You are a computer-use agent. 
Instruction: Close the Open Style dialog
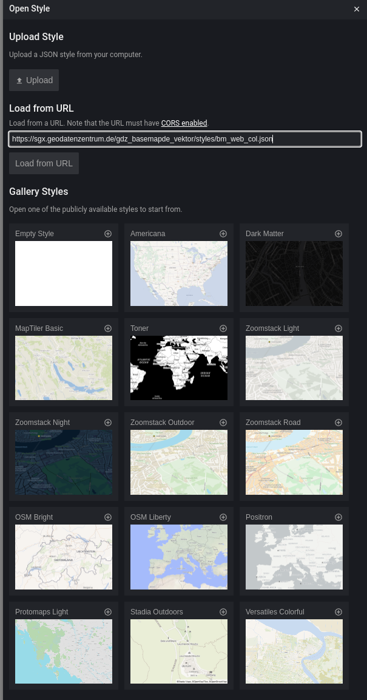pyautogui.click(x=357, y=9)
